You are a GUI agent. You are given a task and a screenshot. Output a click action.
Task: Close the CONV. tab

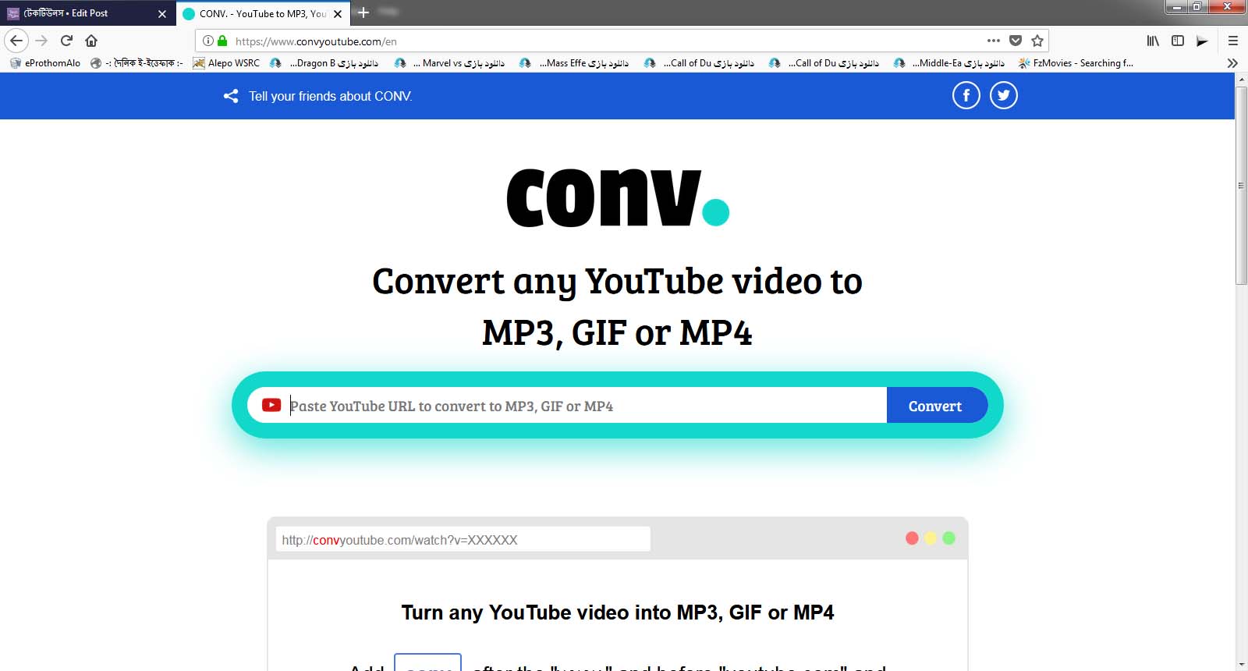click(x=338, y=13)
